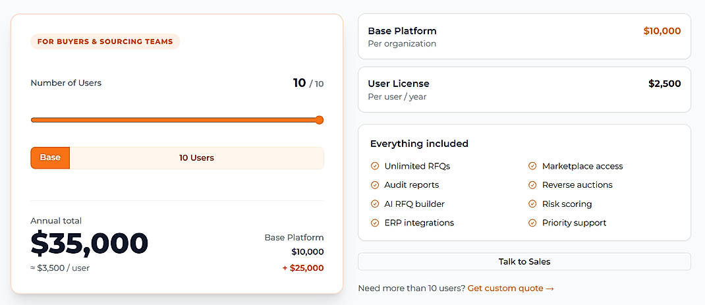Click the + $25,000 users cost line
The image size is (705, 305).
(x=303, y=268)
